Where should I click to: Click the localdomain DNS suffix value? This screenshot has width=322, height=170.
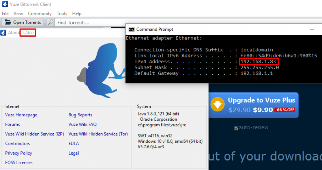coord(257,50)
